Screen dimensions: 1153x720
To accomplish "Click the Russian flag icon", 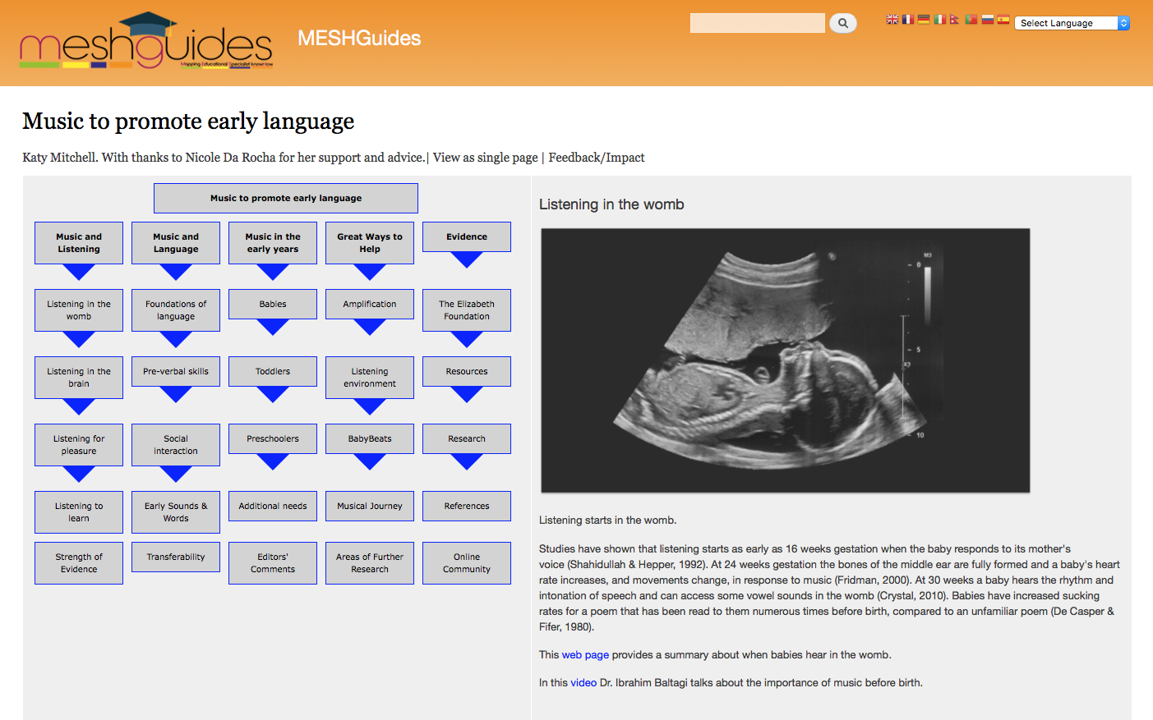I will tap(987, 20).
